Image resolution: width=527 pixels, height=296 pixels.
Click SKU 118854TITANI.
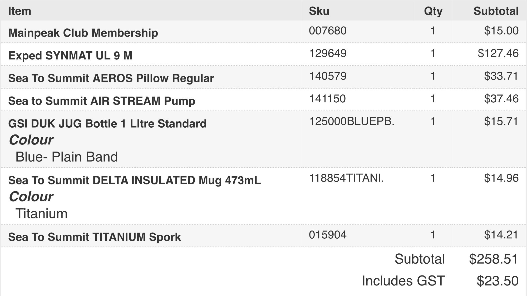[346, 178]
